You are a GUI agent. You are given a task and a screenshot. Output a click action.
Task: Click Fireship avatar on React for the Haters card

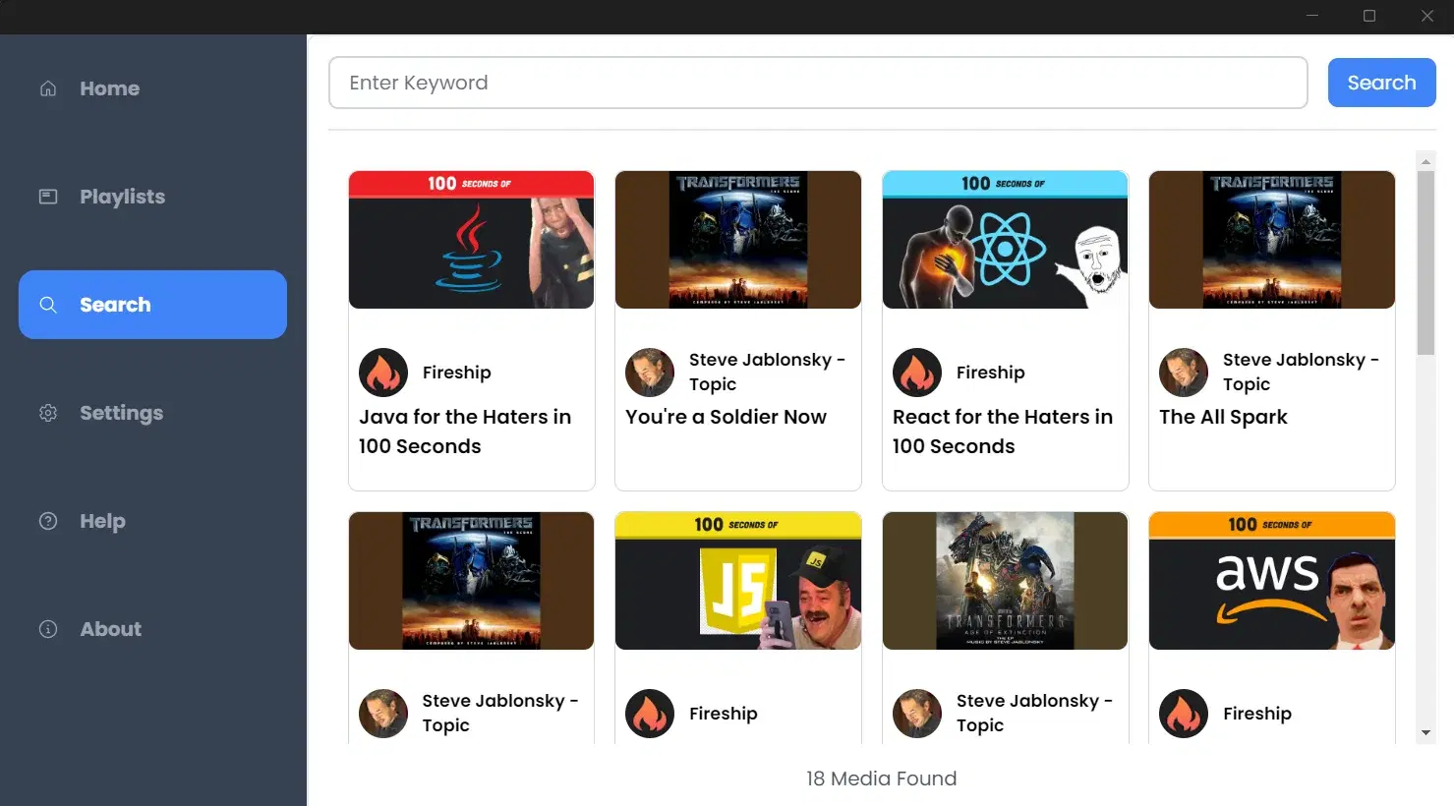click(917, 373)
